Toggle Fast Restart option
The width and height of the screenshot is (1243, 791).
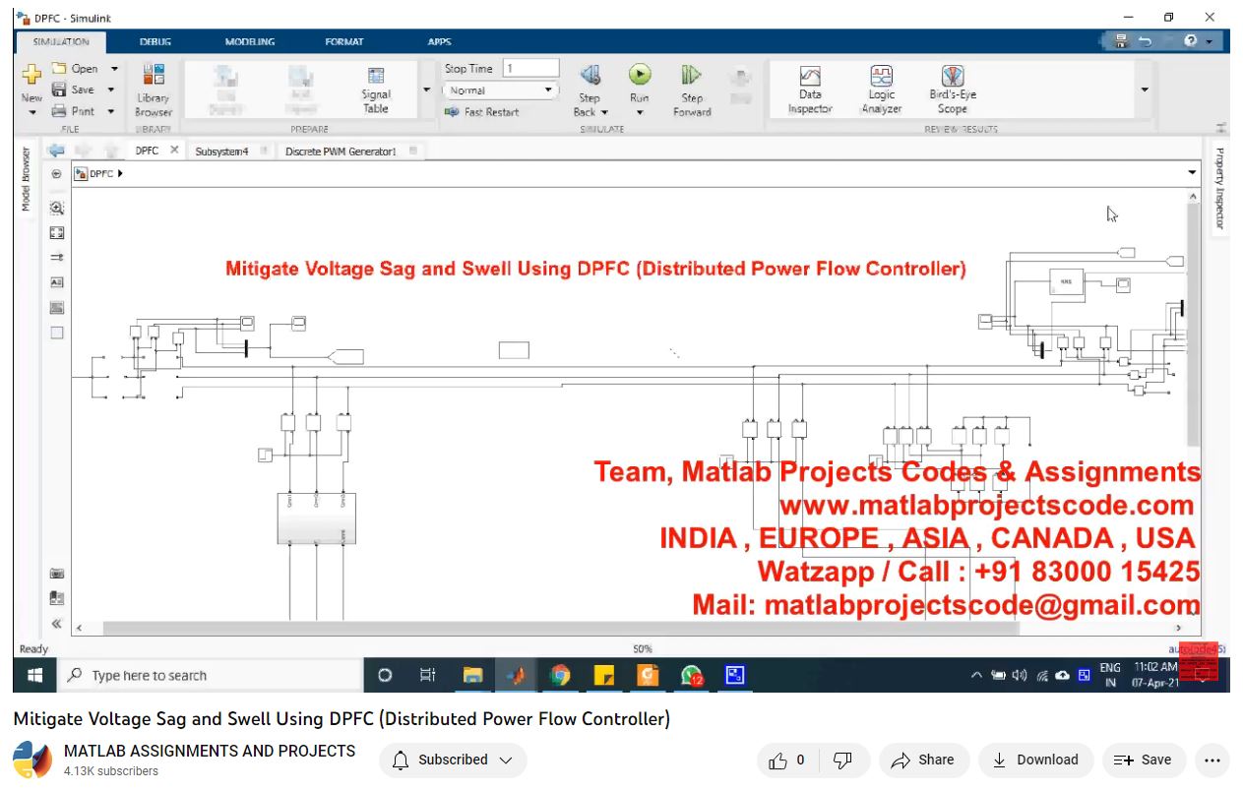click(482, 112)
